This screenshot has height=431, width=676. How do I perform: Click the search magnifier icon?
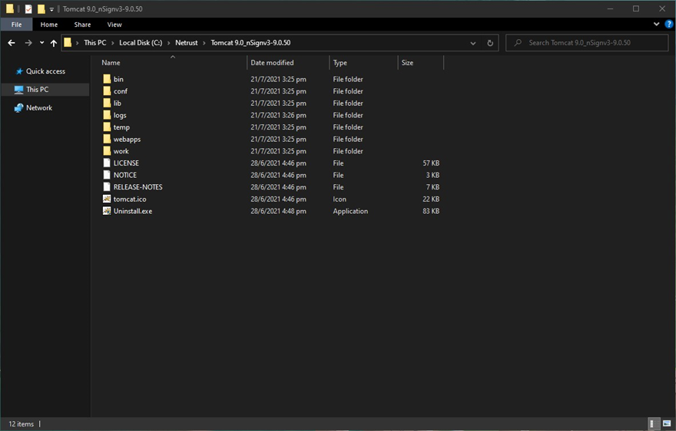518,43
